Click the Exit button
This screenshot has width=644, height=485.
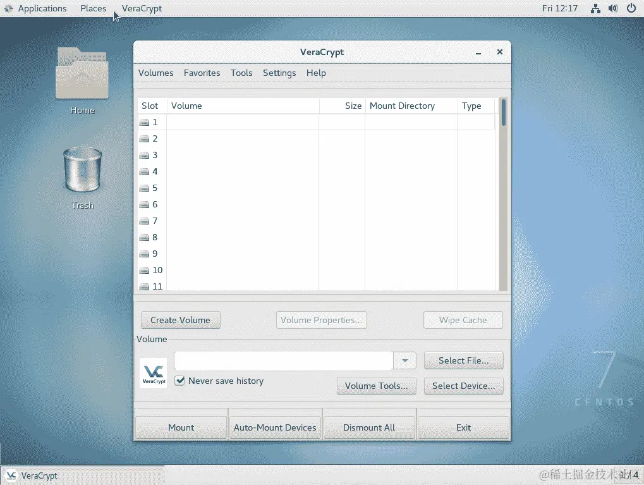click(x=463, y=427)
